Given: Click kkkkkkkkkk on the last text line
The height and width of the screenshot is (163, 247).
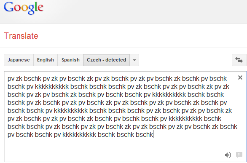Looking at the screenshot, I should pos(79,135).
